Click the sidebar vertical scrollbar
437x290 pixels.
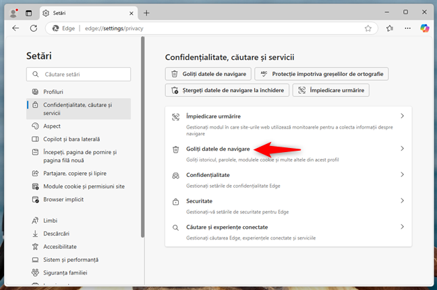tap(143, 137)
